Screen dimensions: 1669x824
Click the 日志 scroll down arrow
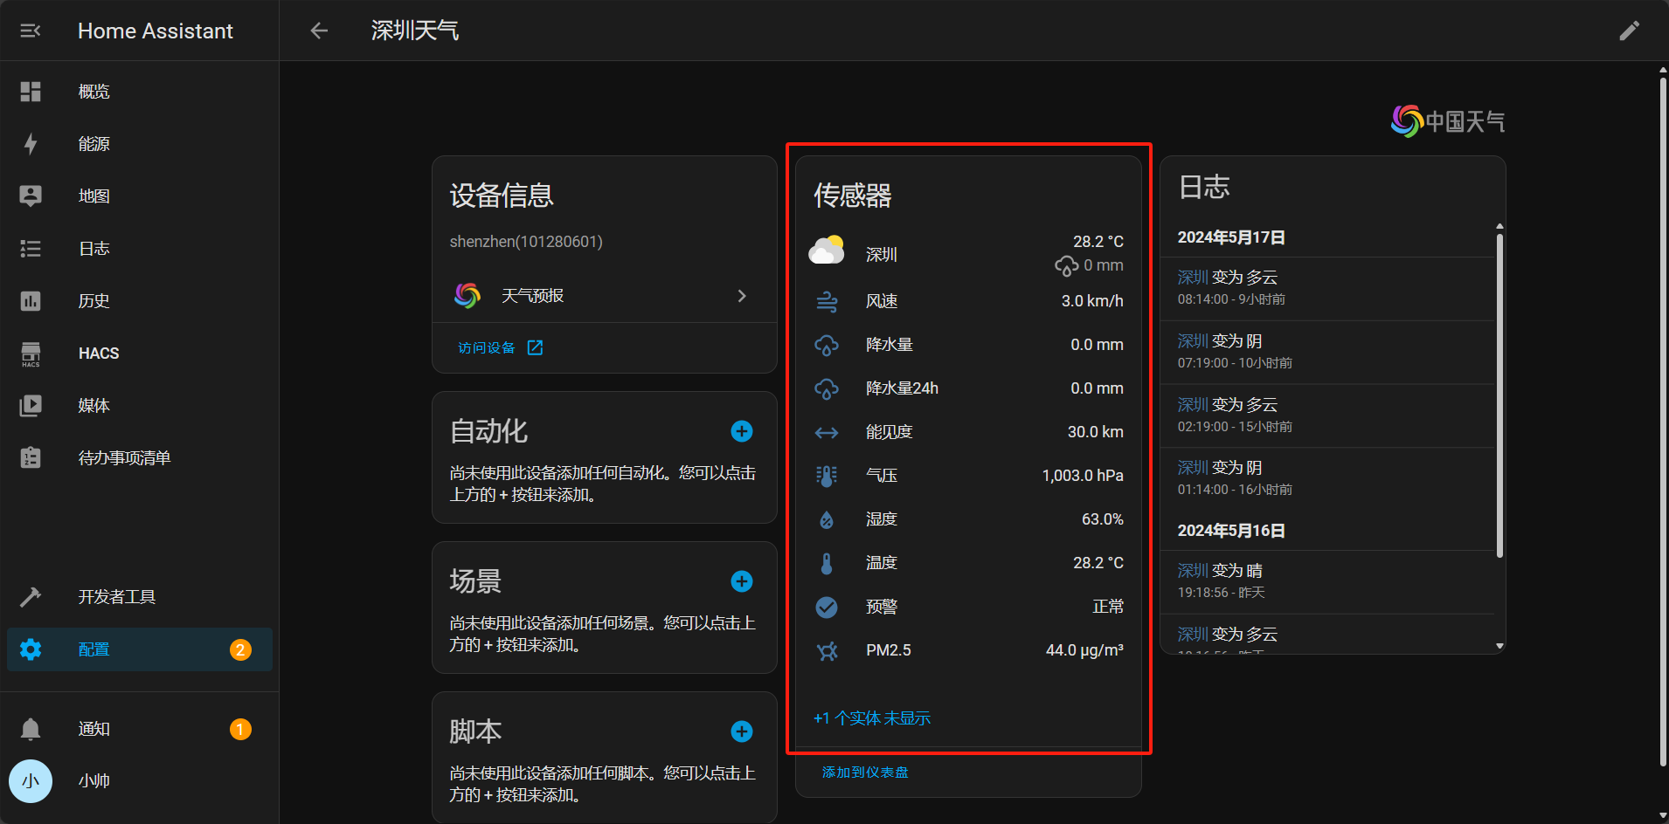(1499, 647)
